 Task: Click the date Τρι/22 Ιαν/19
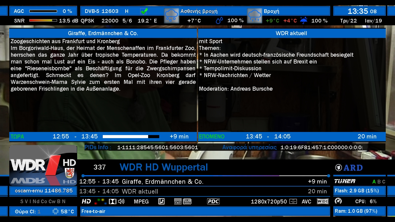(x=361, y=21)
